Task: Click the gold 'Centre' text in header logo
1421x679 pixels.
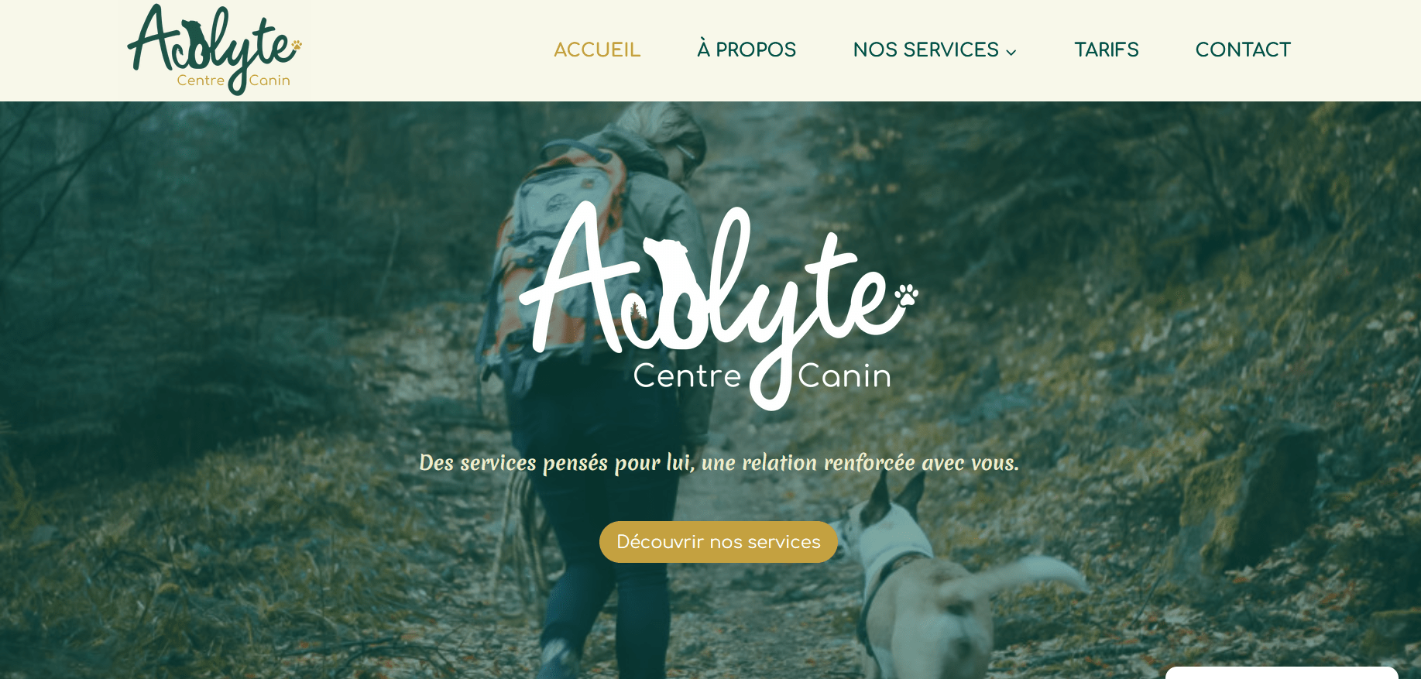Action: pyautogui.click(x=201, y=80)
